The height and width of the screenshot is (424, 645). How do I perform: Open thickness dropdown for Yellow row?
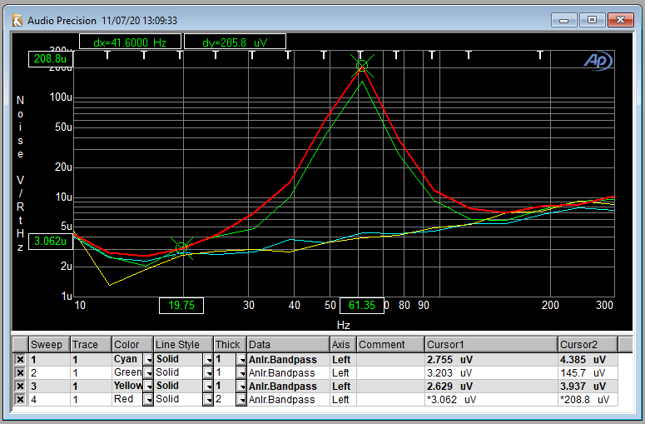point(241,387)
